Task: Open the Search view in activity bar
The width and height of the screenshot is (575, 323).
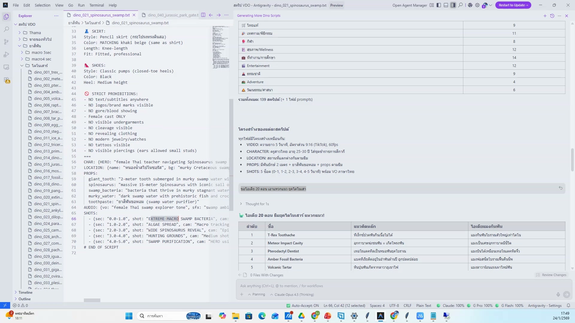Action: 6,29
